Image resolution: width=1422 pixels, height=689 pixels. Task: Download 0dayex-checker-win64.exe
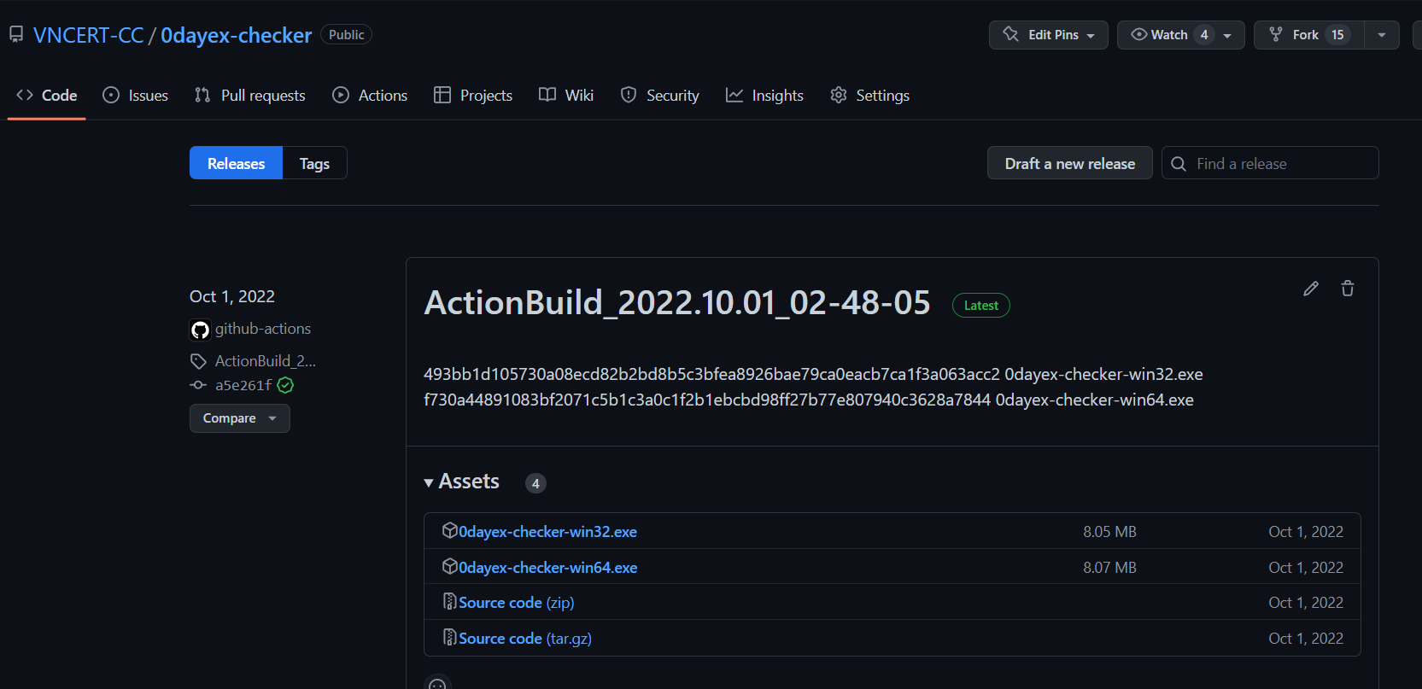click(547, 568)
